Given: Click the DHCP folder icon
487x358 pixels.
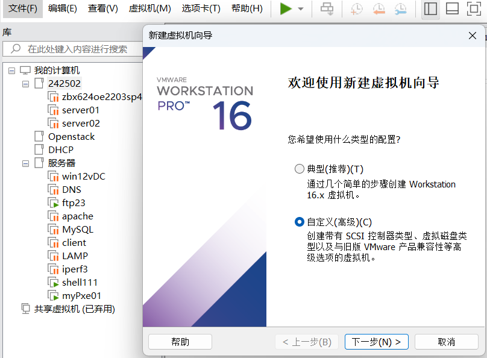Looking at the screenshot, I should point(39,149).
